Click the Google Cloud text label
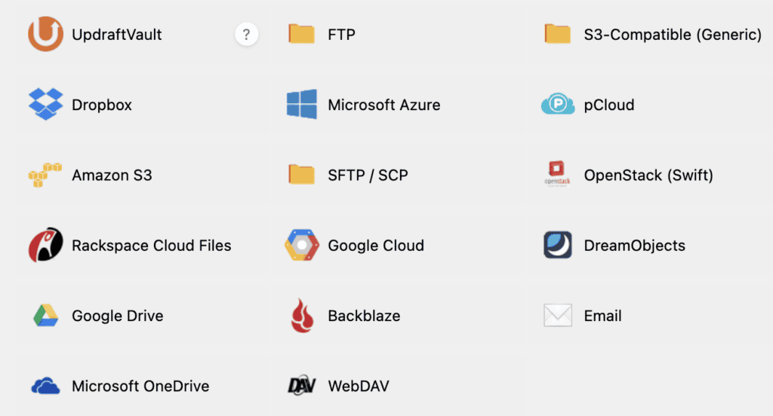The height and width of the screenshot is (416, 773). [376, 245]
